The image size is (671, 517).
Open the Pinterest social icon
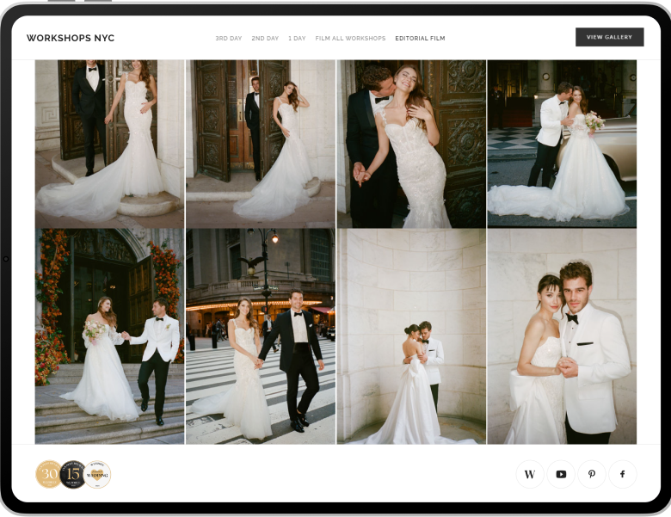[x=592, y=474]
